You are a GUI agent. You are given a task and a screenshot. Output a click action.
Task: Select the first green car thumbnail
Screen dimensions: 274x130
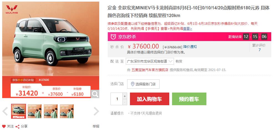[x=19, y=111]
